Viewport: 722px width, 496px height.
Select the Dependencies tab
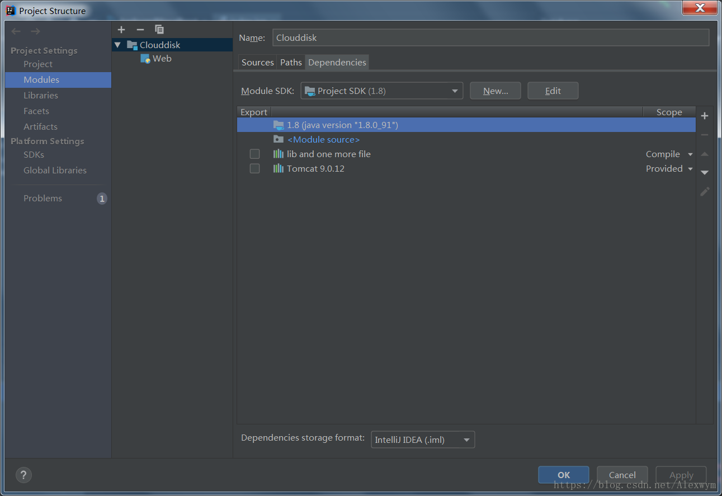(337, 63)
